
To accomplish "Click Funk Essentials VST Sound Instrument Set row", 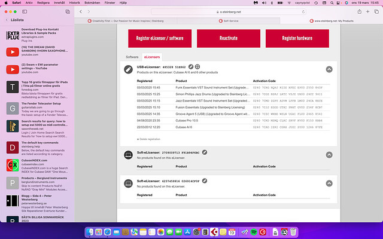I will pyautogui.click(x=233, y=87).
